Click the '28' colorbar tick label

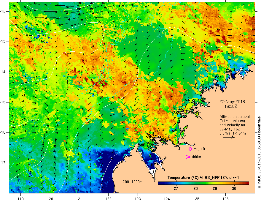[195, 189]
